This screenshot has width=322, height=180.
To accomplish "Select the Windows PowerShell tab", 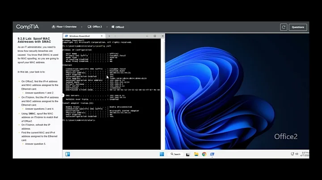I will [x=84, y=36].
